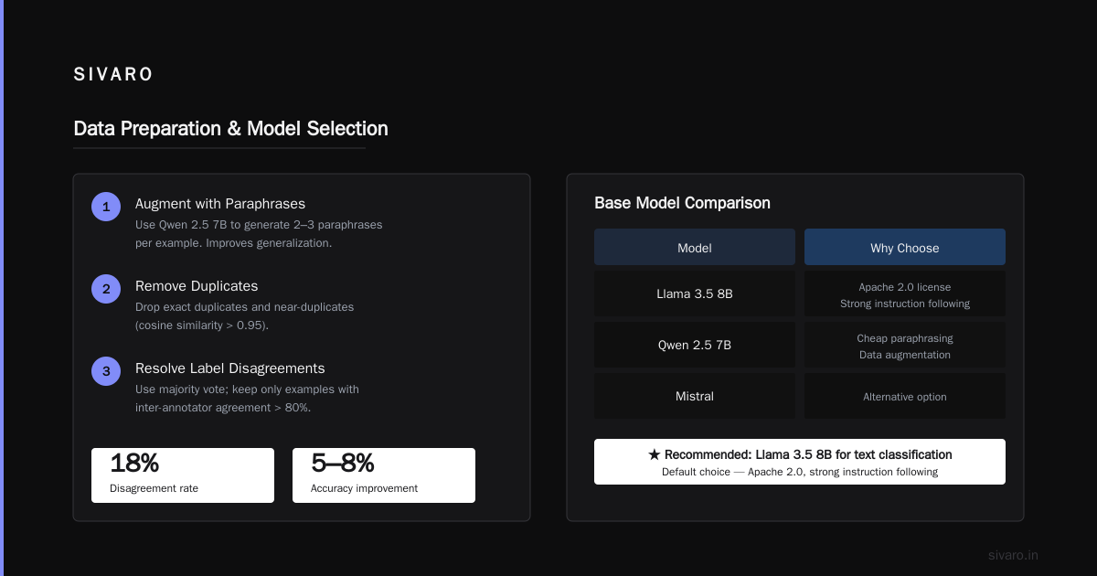Select the Qwen 2.5 7B model cell
Screen dimensions: 1097x576
tap(695, 345)
